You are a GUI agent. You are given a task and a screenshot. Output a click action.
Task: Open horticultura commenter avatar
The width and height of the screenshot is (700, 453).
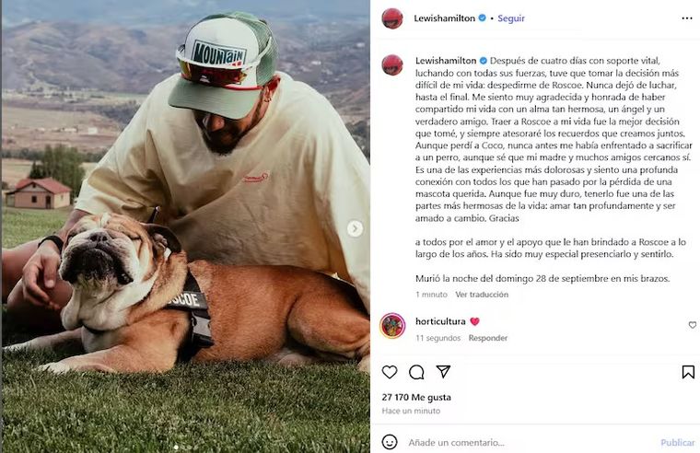click(x=392, y=325)
